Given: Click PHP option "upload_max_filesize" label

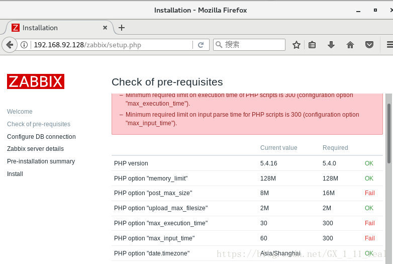Looking at the screenshot, I should tap(161, 208).
